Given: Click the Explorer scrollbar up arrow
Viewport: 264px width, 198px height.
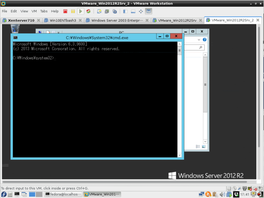Looking at the screenshot, I should click(205, 55).
